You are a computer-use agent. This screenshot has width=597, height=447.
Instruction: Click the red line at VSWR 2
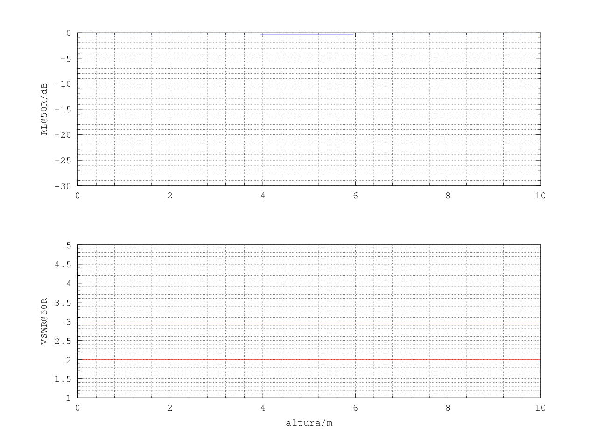(308, 360)
